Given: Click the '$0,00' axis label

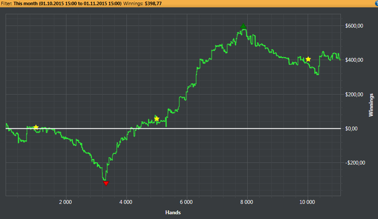Looking at the screenshot, I should (352, 129).
